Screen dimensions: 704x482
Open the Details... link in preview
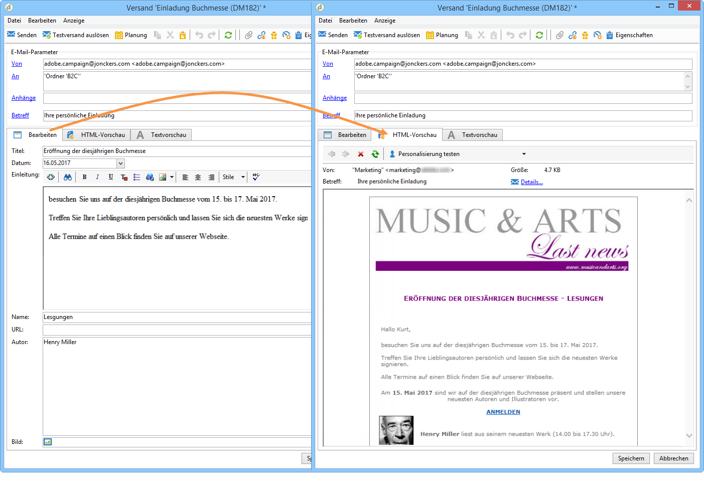tap(531, 182)
